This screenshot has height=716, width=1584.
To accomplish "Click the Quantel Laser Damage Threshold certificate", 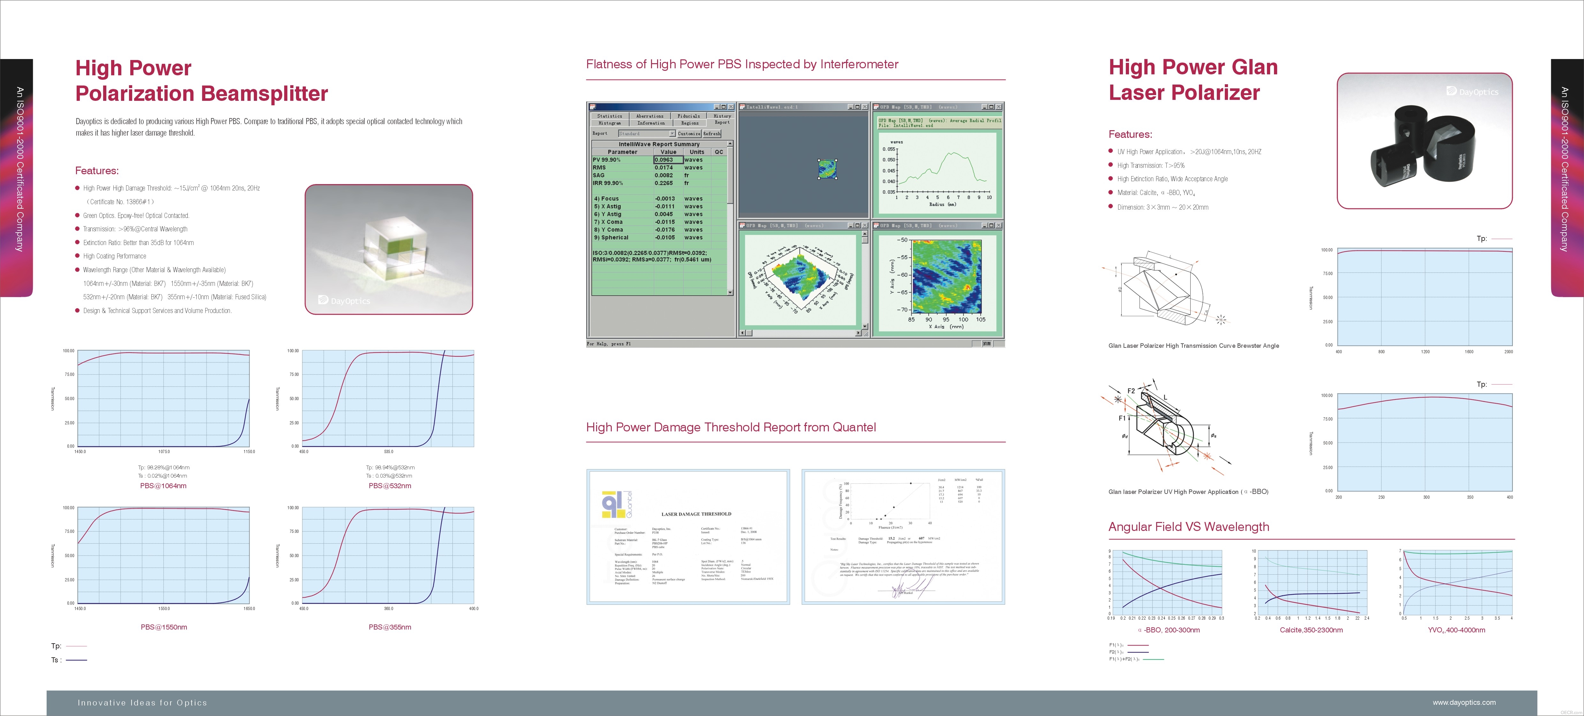I will pyautogui.click(x=688, y=537).
